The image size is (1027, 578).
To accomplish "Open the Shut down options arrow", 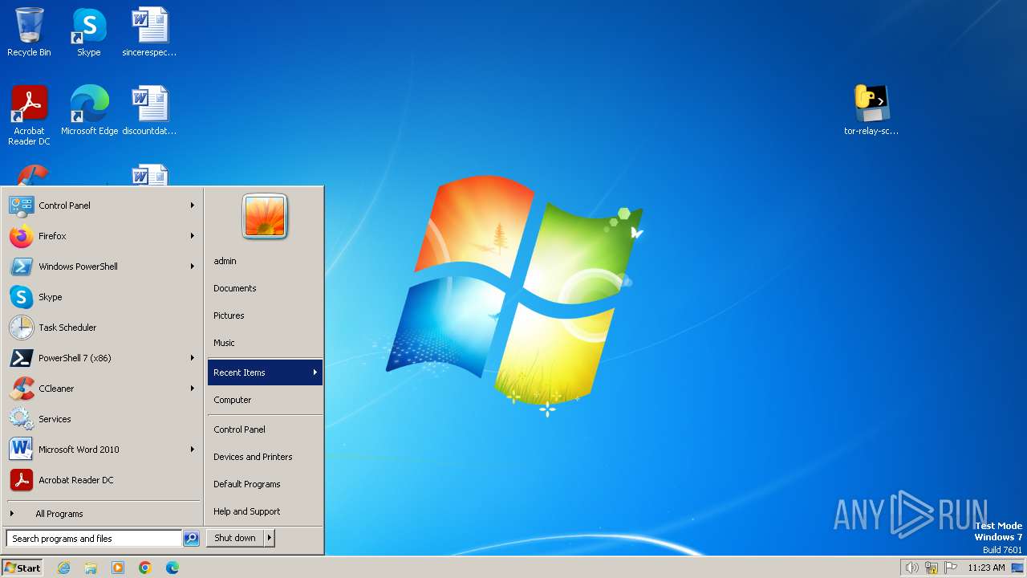I will pos(270,538).
